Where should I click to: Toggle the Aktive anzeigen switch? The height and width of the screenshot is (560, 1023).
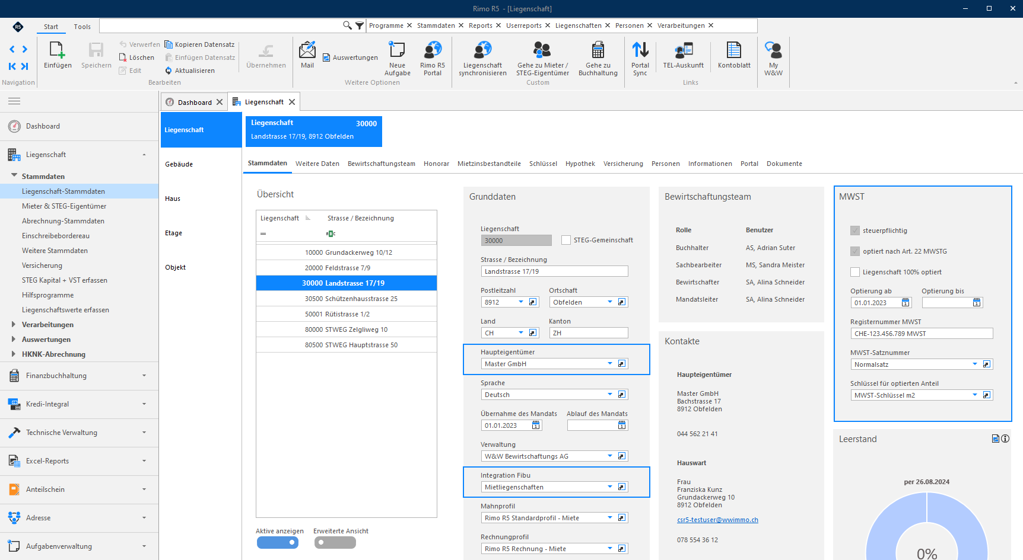(278, 542)
